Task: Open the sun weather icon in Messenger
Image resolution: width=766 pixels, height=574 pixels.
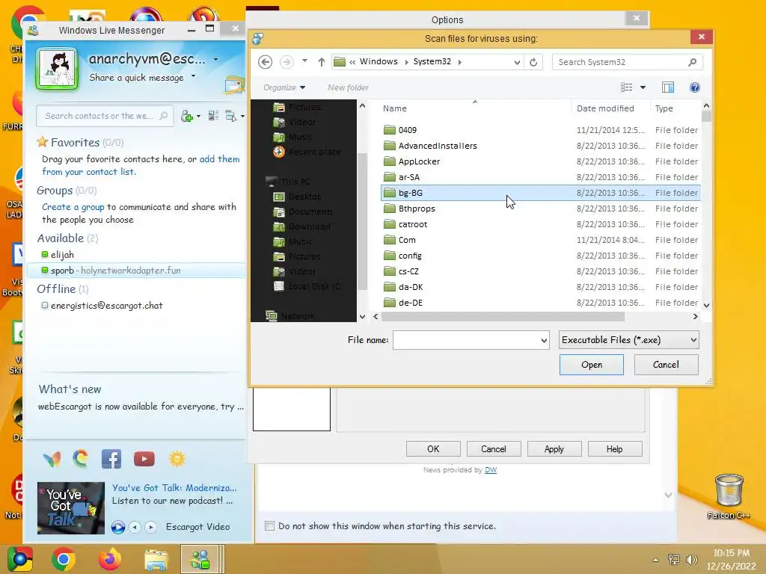Action: click(177, 459)
